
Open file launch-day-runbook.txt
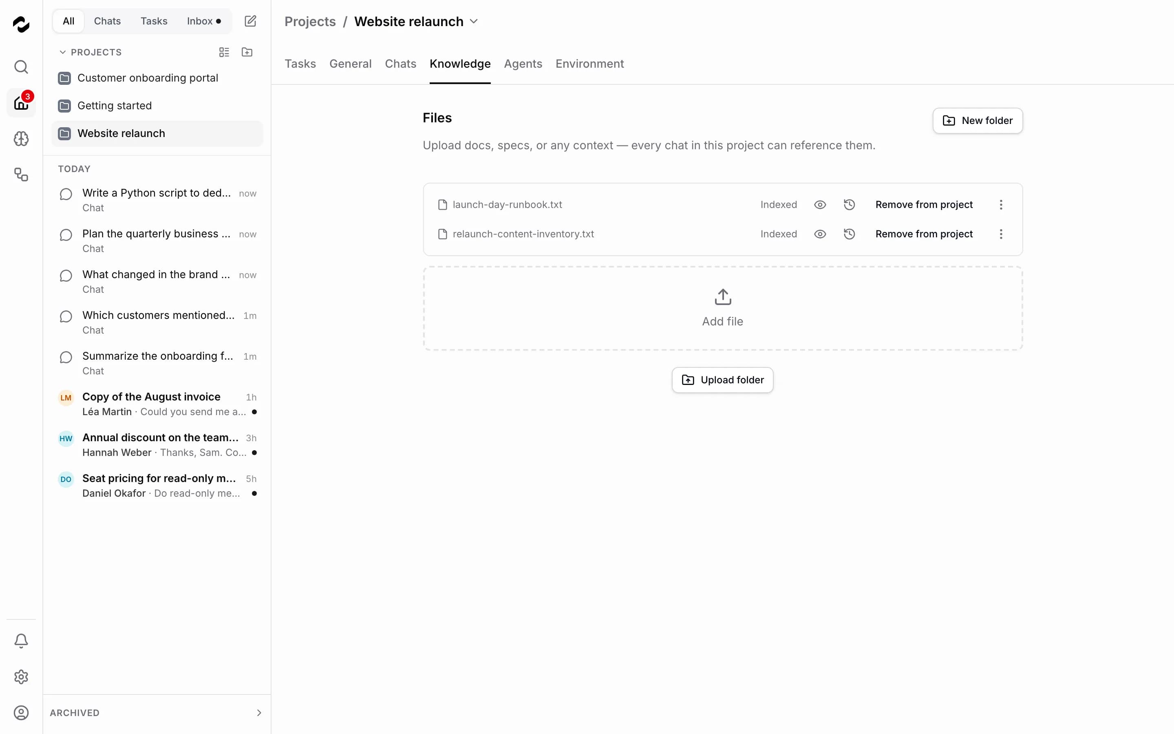pyautogui.click(x=507, y=204)
